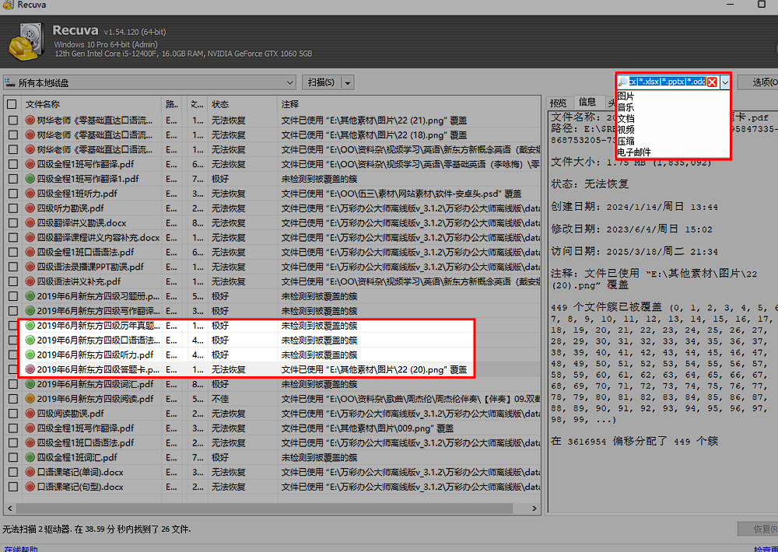Click the orange dot of 2019年6月新东方四级阅读.pdf

point(30,399)
